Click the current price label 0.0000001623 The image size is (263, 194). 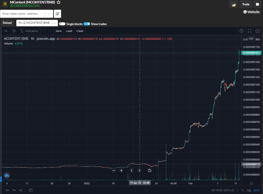tap(251, 53)
